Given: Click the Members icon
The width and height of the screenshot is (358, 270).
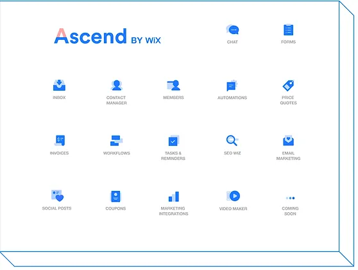Looking at the screenshot, I should pyautogui.click(x=173, y=85).
